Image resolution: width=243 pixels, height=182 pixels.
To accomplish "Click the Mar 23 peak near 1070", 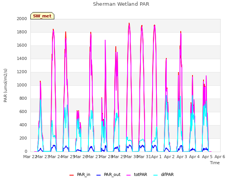I will [40, 82].
